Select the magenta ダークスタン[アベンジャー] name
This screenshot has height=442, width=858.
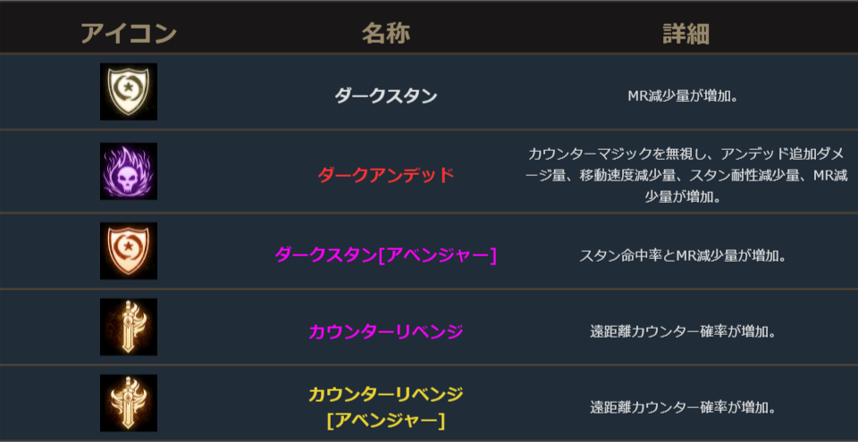(386, 255)
